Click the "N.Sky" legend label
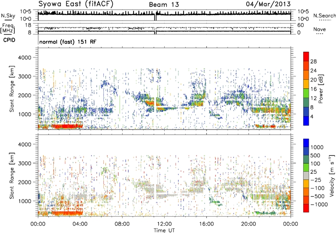 coord(8,16)
